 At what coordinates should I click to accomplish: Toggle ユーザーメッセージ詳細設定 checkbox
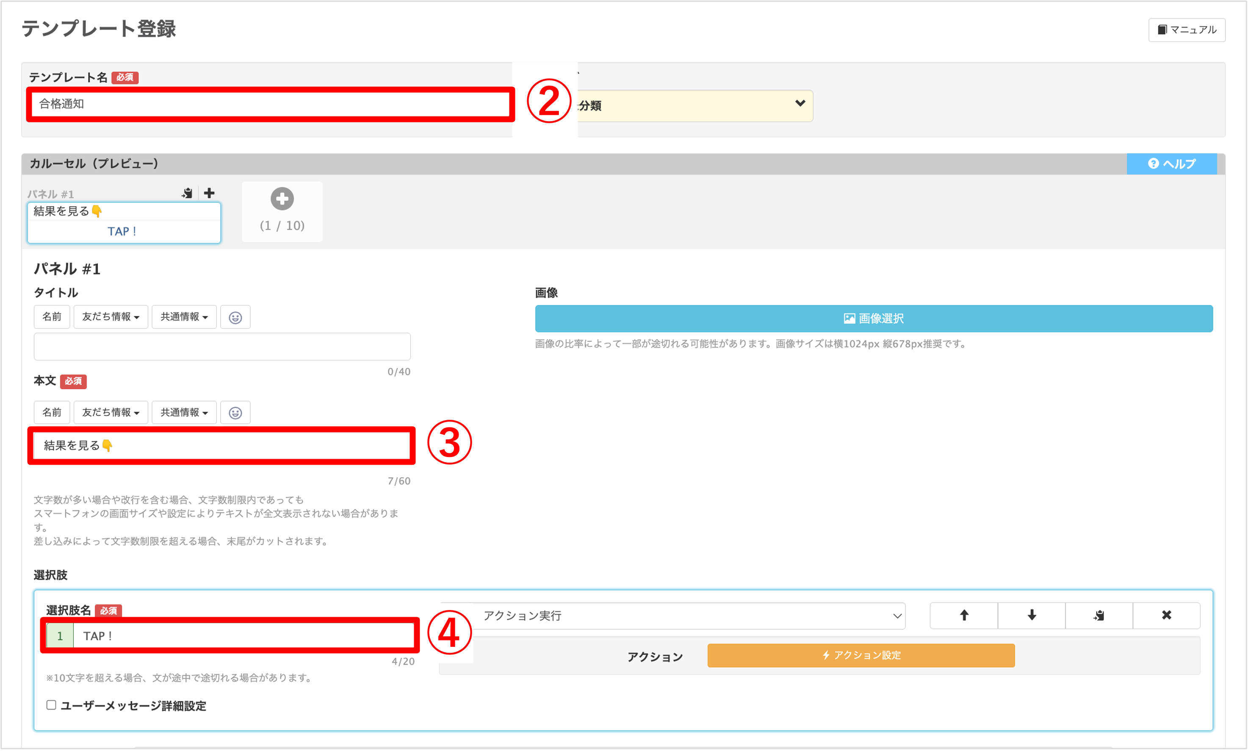point(51,705)
